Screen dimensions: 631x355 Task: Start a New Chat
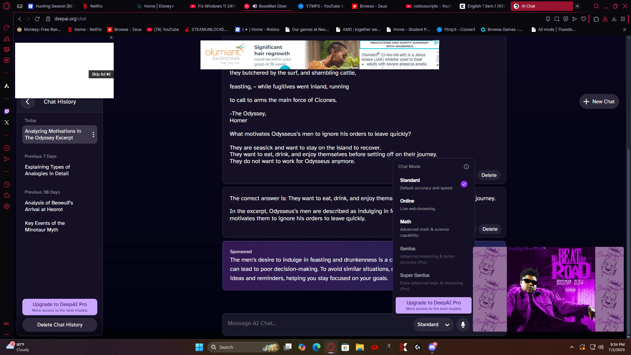599,102
